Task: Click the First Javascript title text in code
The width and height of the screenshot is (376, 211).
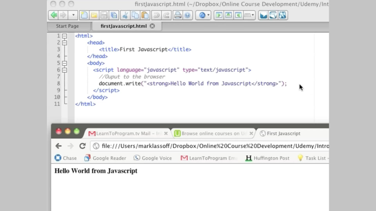Action: coord(143,49)
